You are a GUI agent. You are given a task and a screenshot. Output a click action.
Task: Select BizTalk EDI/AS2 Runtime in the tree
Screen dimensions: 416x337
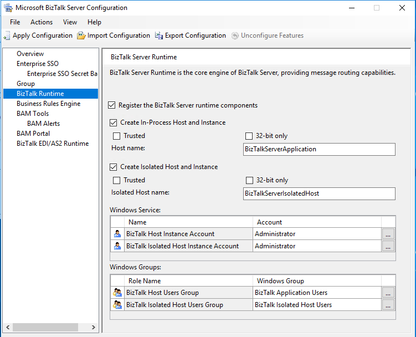(53, 144)
